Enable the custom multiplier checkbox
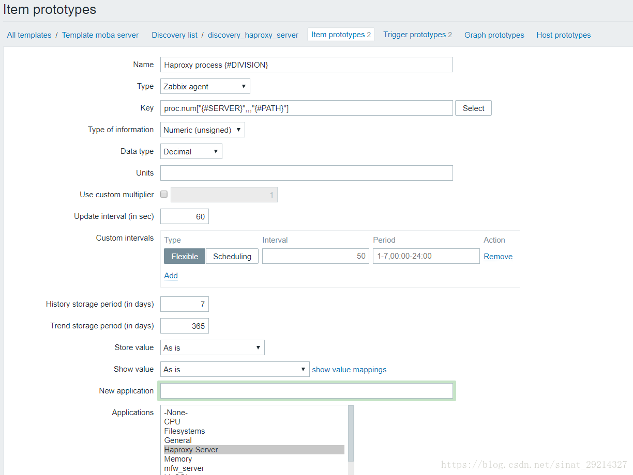The height and width of the screenshot is (475, 633). click(x=164, y=195)
